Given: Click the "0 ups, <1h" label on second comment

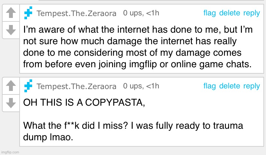Looking at the screenshot, I should [x=141, y=86].
